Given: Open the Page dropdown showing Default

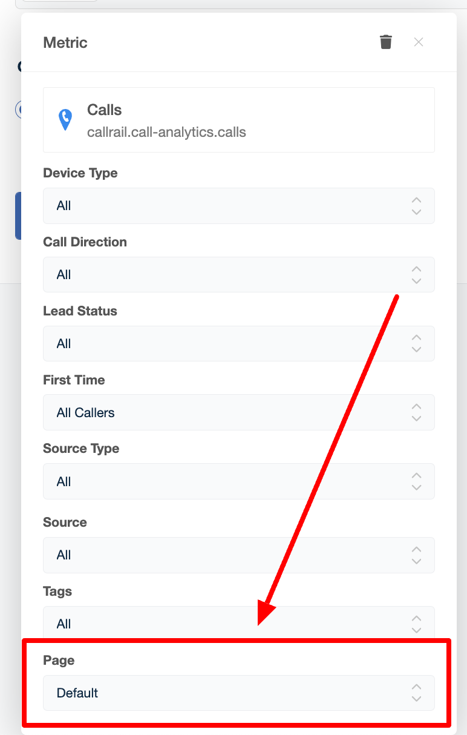Looking at the screenshot, I should 239,693.
